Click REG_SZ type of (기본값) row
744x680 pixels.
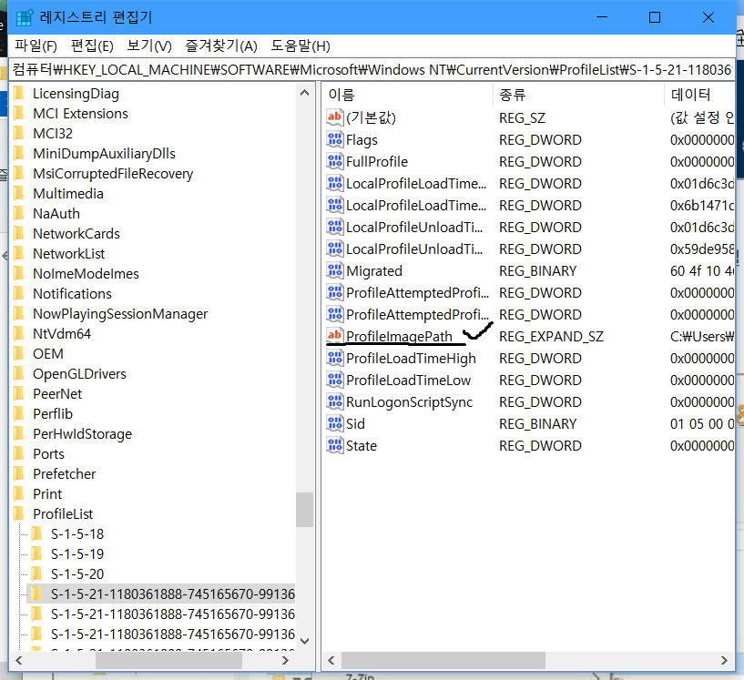(x=522, y=117)
